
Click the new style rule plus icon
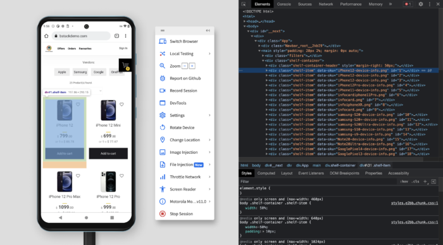tap(425, 182)
